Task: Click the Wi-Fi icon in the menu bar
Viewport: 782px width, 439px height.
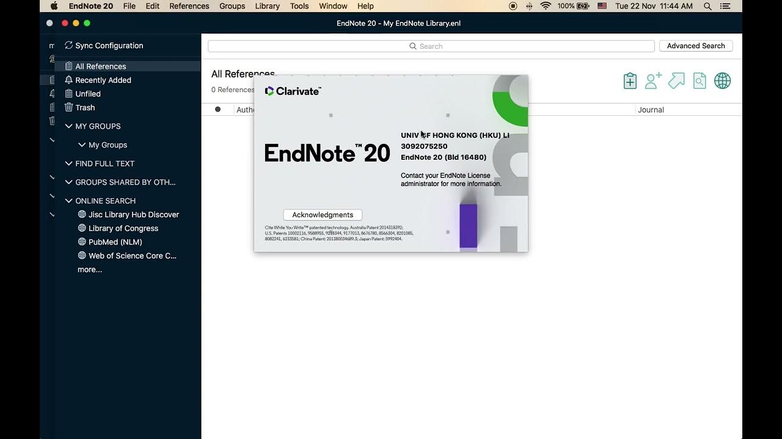Action: [x=546, y=6]
